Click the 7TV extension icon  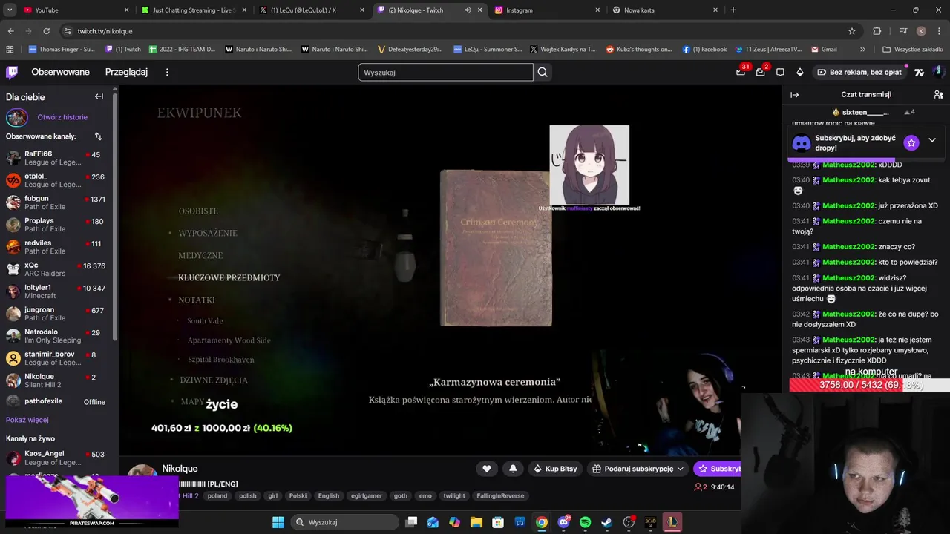(920, 72)
